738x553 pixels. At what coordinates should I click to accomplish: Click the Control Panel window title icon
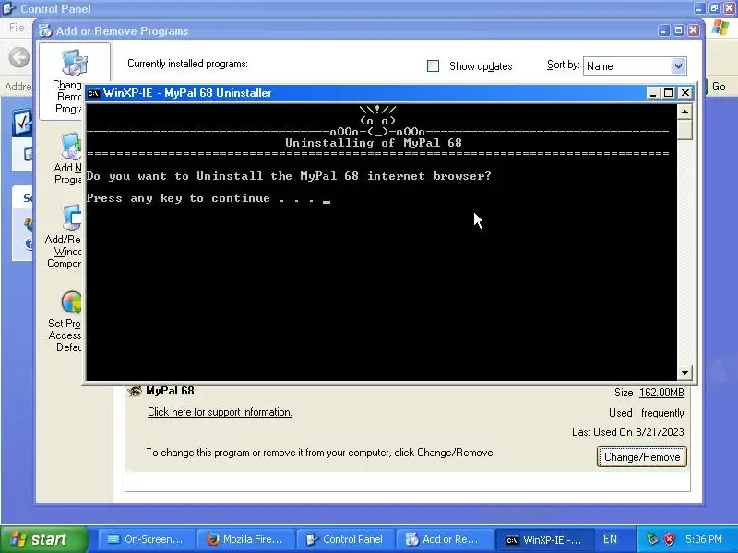tap(9, 8)
